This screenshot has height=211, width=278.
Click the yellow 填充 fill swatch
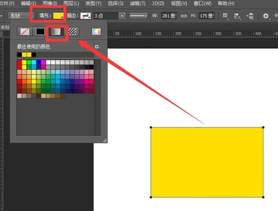coord(58,16)
